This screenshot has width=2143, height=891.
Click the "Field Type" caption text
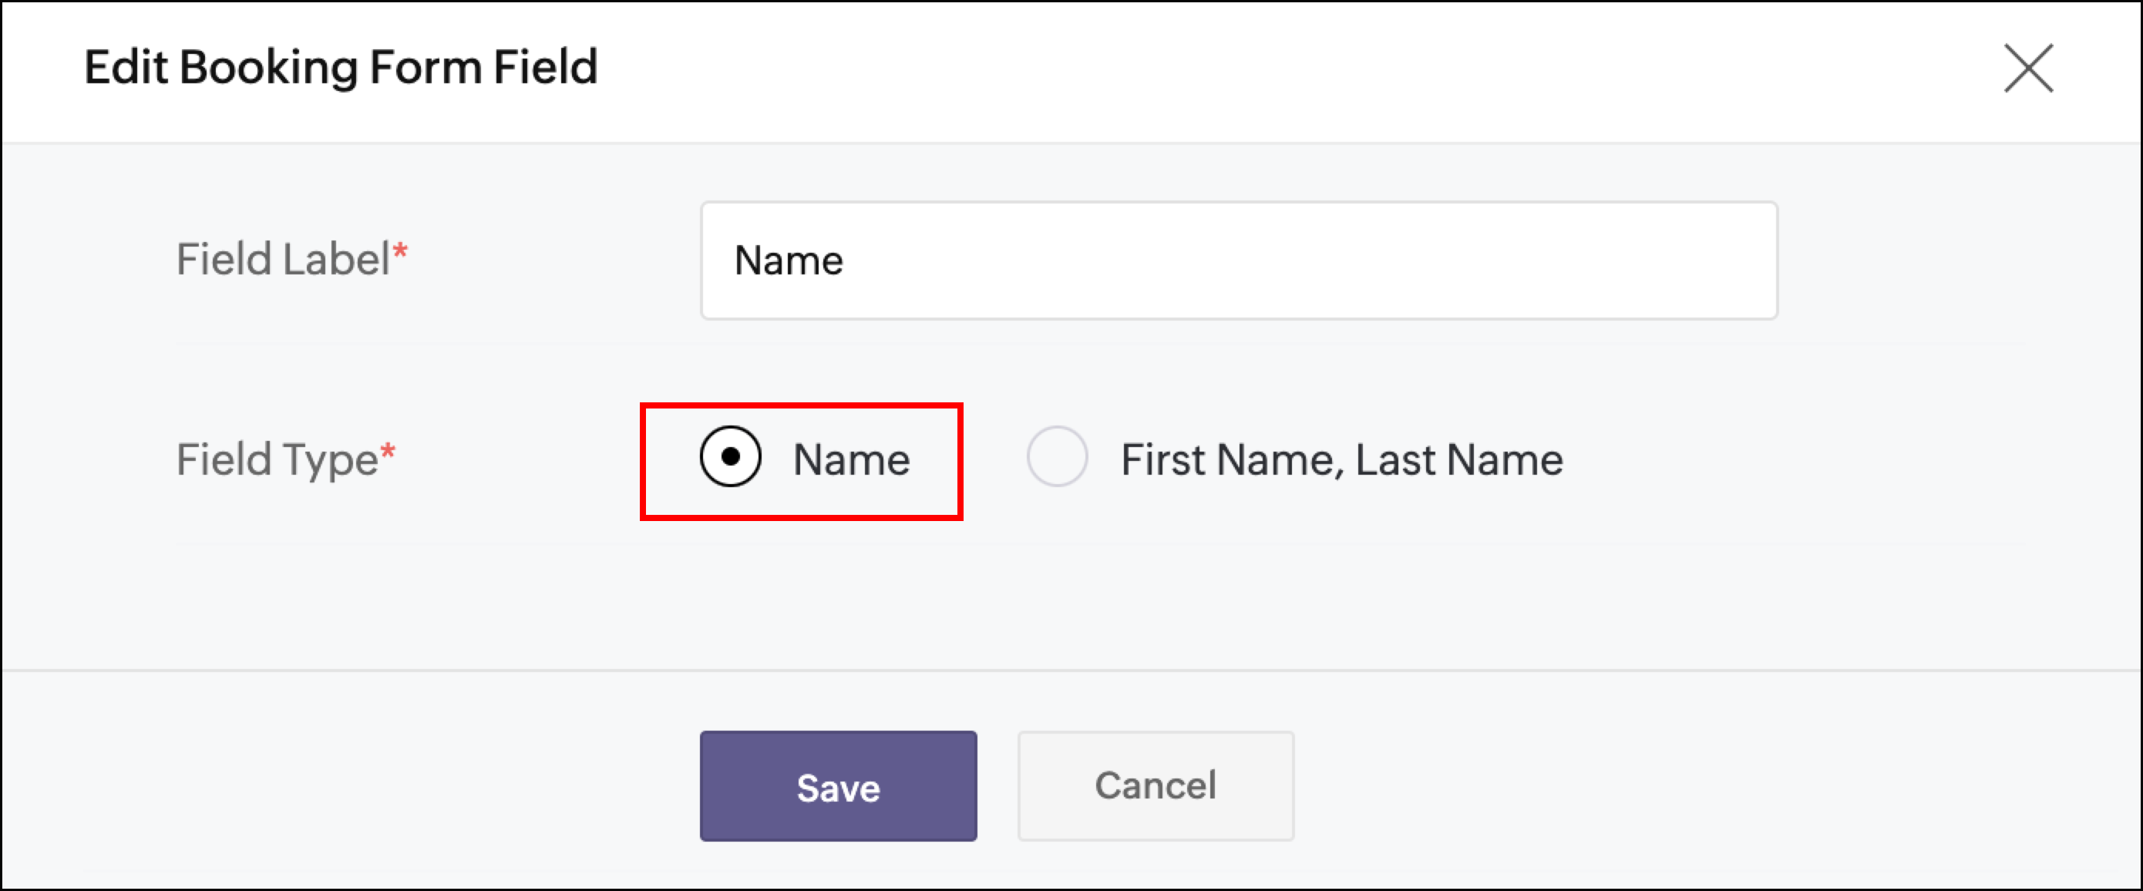click(277, 460)
